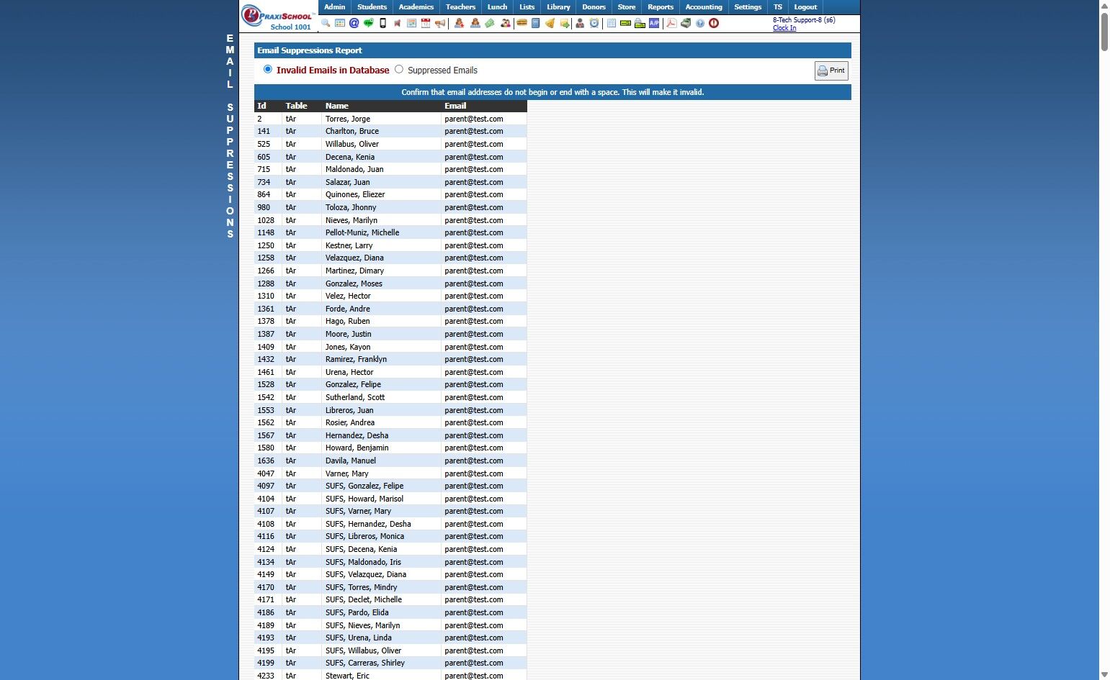Click the name Kestner, Larry
Image resolution: width=1110 pixels, height=680 pixels.
(x=349, y=245)
